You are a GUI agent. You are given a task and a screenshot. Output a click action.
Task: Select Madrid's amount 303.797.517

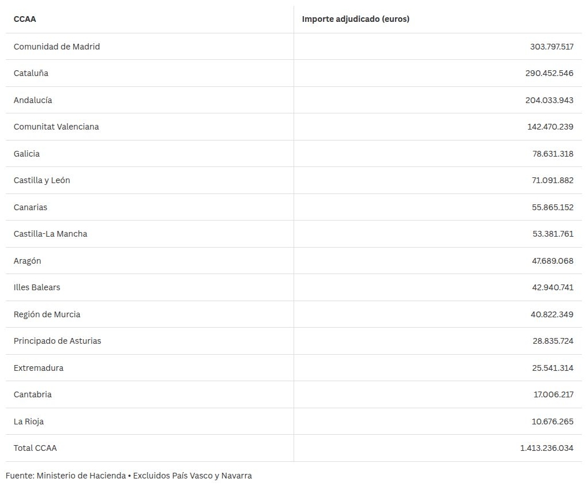click(x=551, y=47)
